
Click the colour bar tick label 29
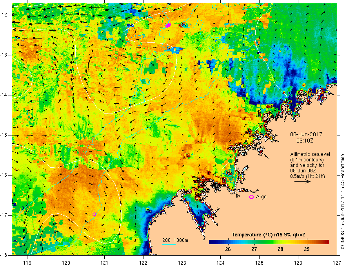click(307, 249)
